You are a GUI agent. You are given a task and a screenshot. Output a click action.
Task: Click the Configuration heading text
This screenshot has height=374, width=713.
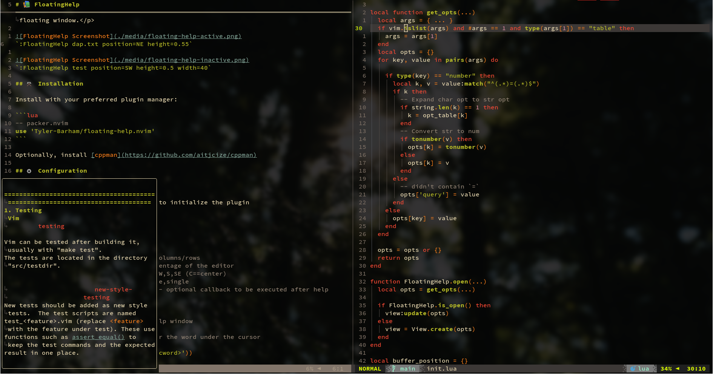[62, 171]
